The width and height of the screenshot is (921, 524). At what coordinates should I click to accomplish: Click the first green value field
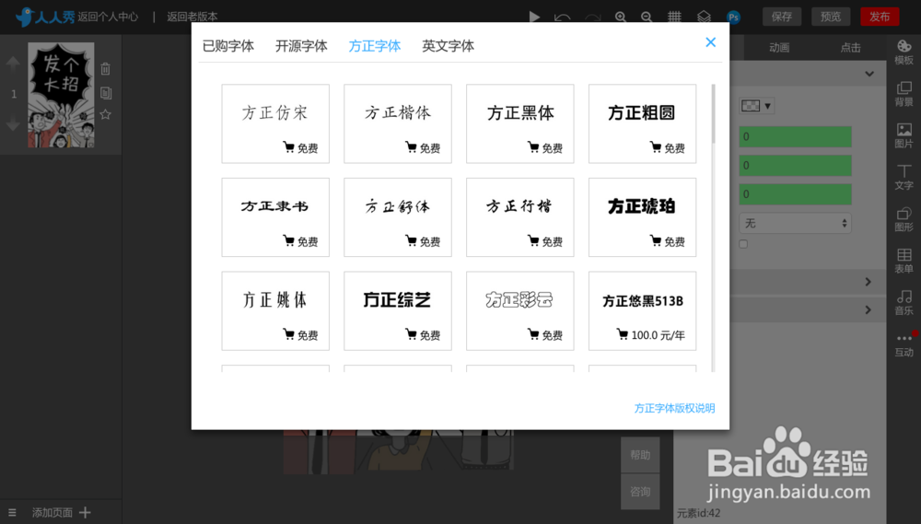796,137
